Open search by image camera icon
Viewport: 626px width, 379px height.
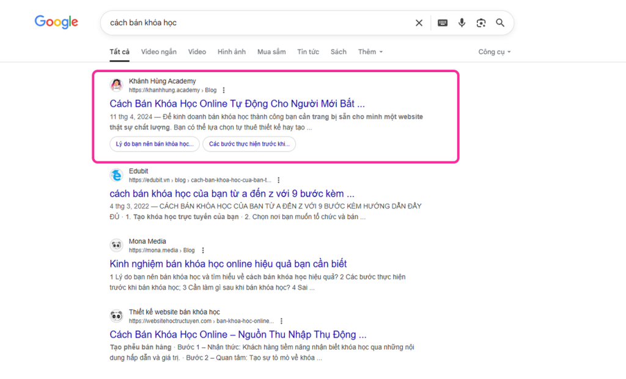(481, 23)
